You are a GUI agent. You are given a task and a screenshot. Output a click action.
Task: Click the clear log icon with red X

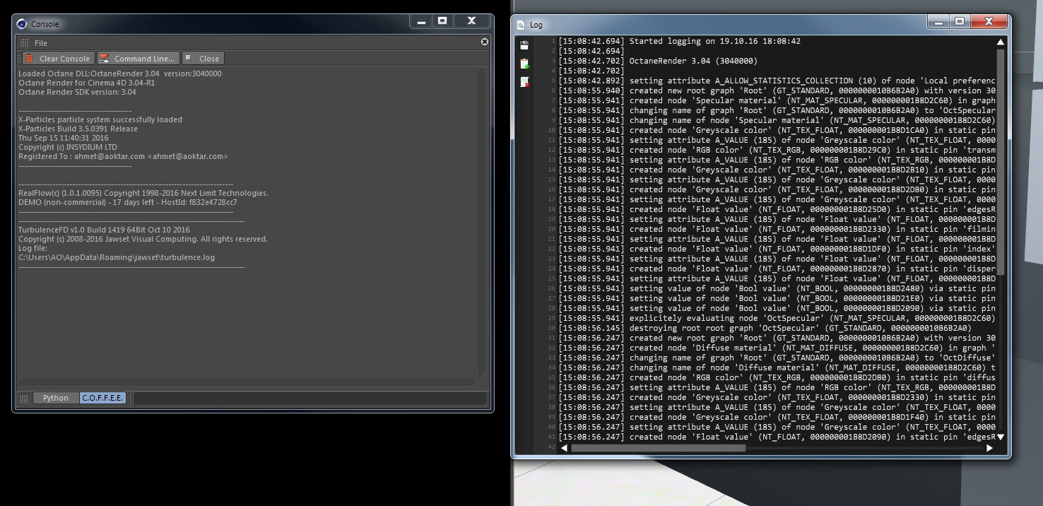click(x=524, y=82)
